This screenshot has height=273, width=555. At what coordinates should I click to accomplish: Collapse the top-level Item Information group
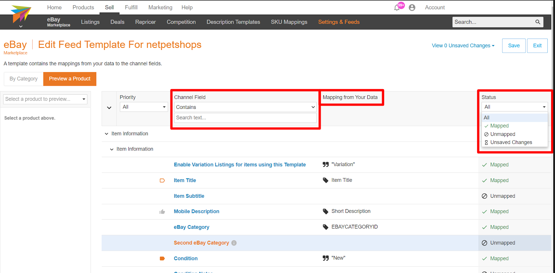point(106,134)
